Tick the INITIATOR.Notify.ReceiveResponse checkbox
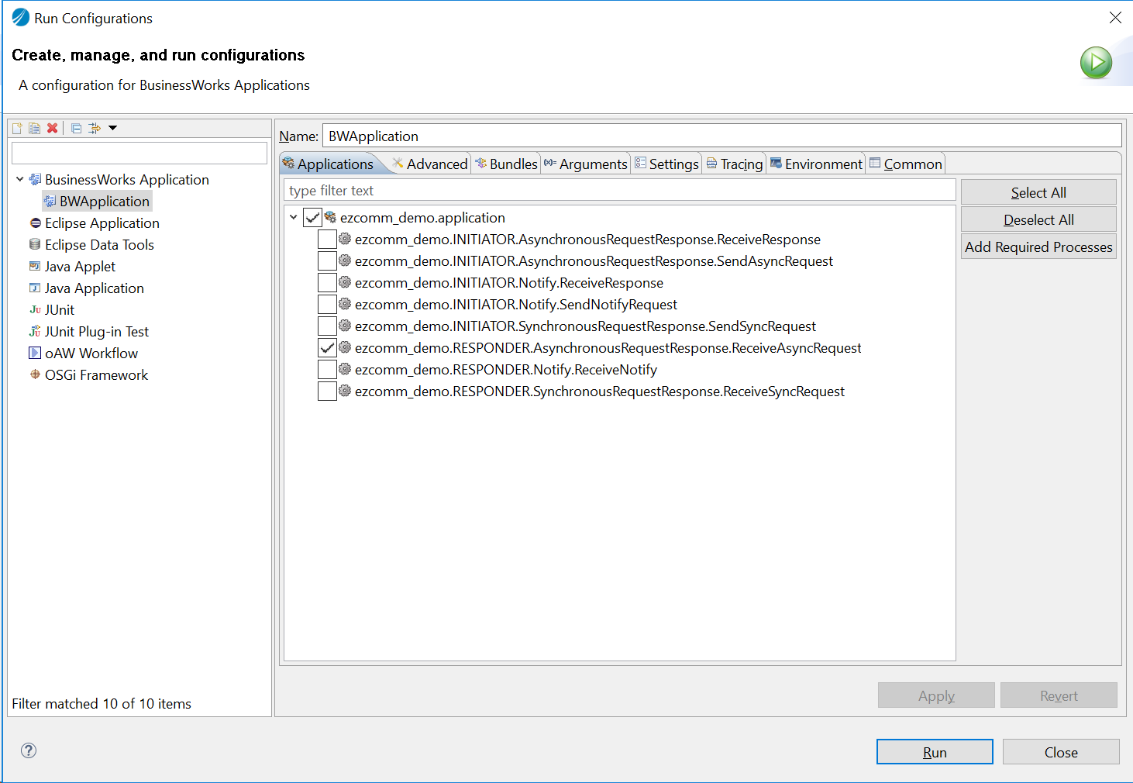The width and height of the screenshot is (1133, 783). point(327,283)
